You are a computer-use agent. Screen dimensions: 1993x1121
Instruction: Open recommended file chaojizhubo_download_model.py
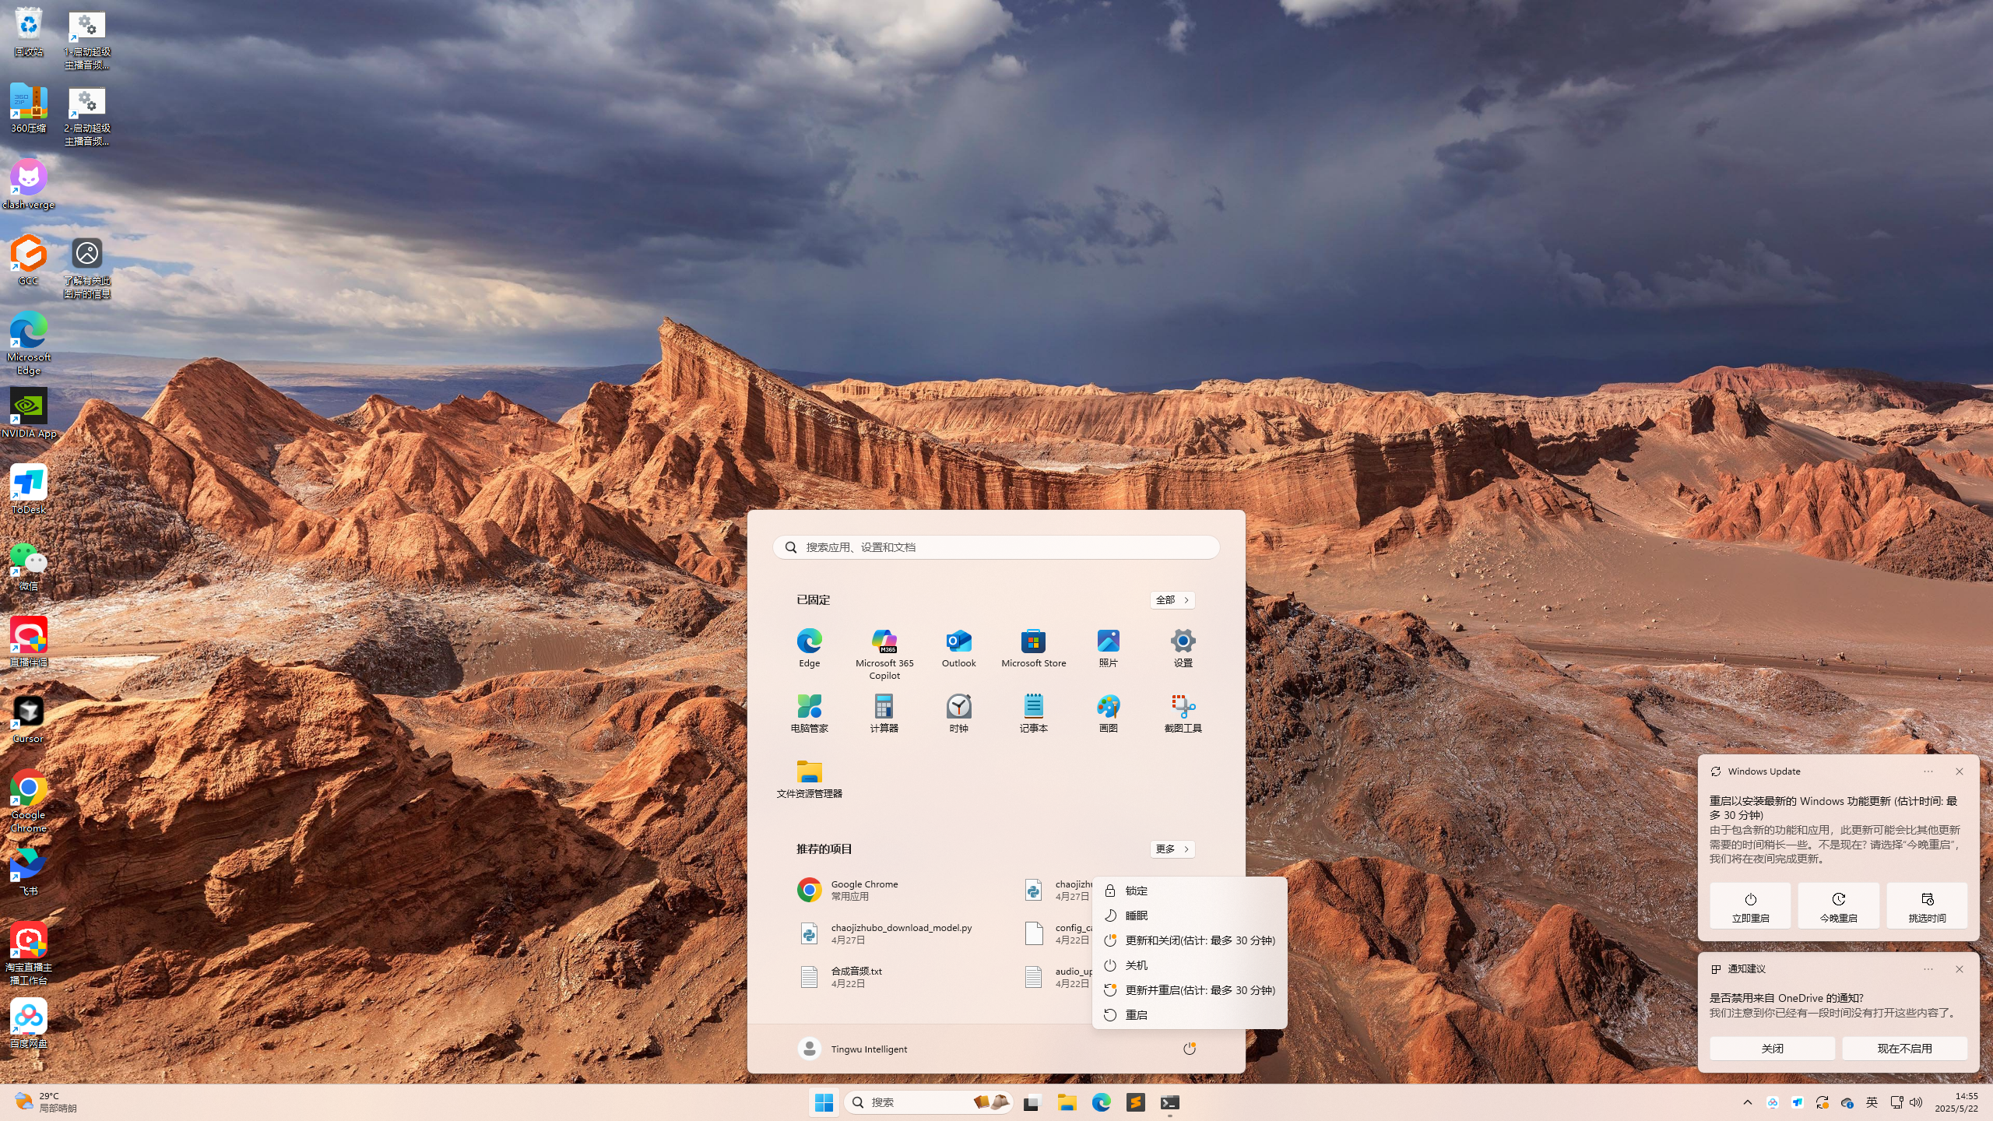(900, 933)
